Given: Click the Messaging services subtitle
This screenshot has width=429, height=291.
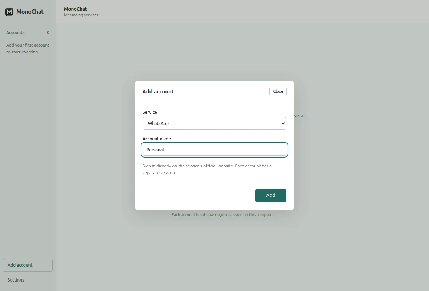Looking at the screenshot, I should tap(81, 15).
